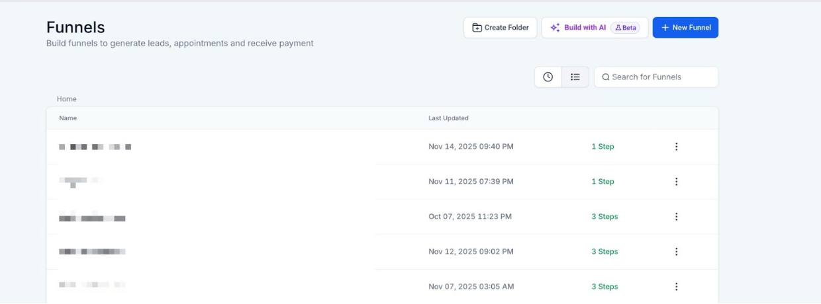The image size is (821, 304).
Task: Go to the Home breadcrumb
Action: (66, 99)
